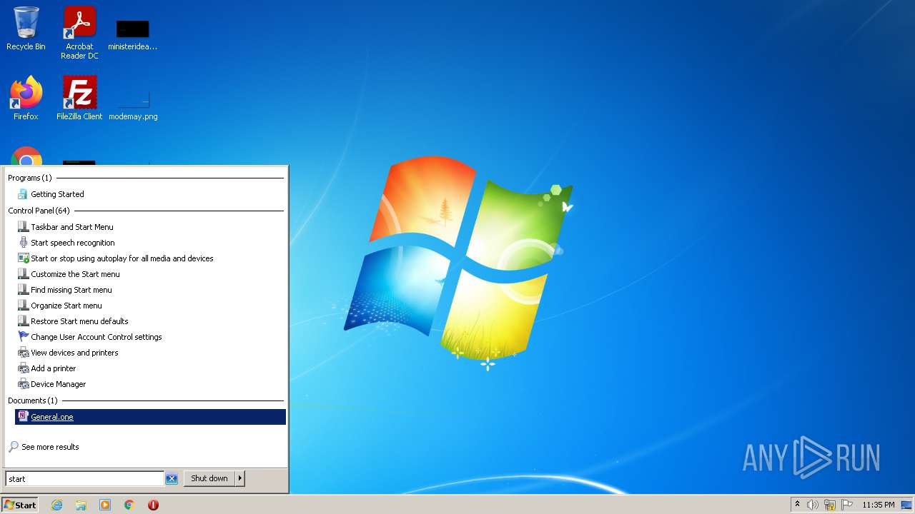Select Start or stop using autoplay result

(x=151, y=258)
